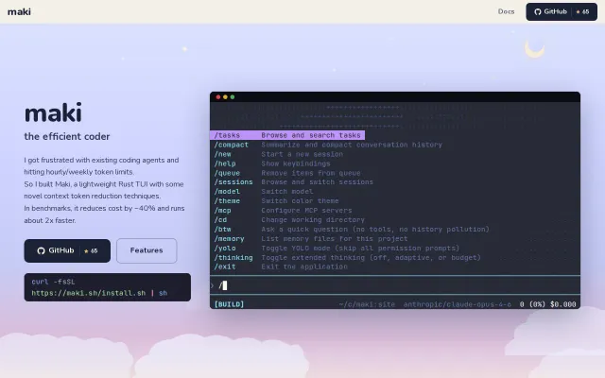Click the 'Configure MCP servers' description
The height and width of the screenshot is (378, 605).
click(306, 211)
